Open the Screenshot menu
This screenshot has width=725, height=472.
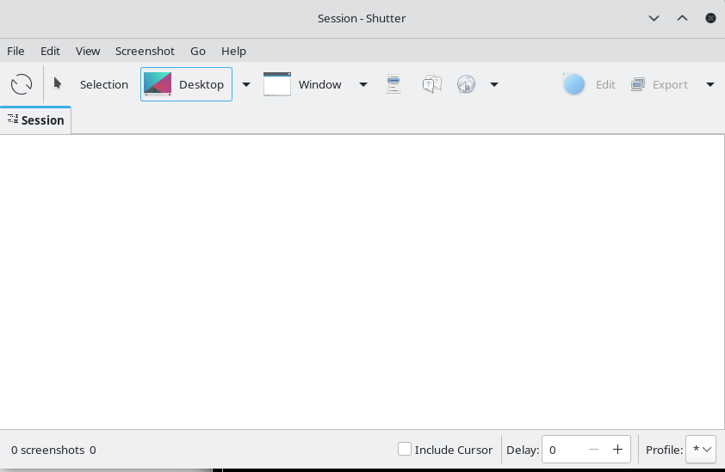pyautogui.click(x=145, y=51)
